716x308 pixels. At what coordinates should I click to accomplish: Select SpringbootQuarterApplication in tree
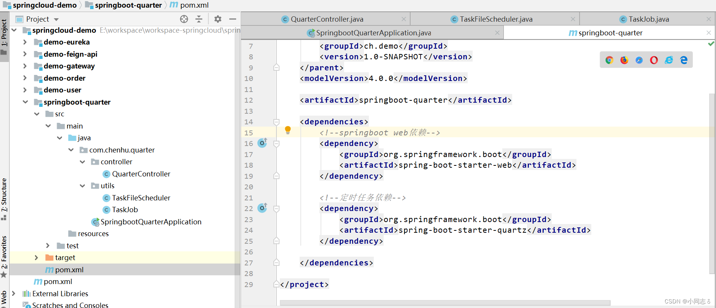pos(146,222)
